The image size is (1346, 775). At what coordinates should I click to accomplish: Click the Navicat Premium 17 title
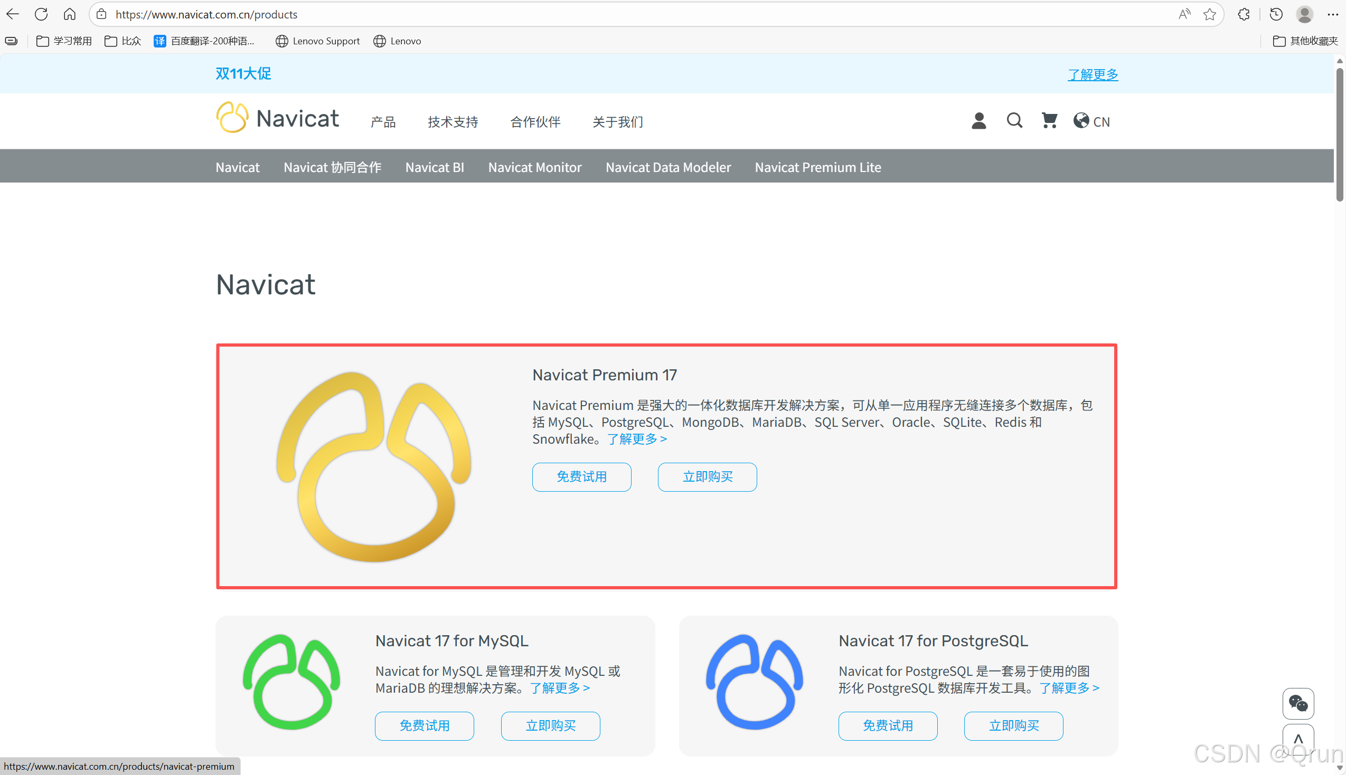tap(605, 375)
